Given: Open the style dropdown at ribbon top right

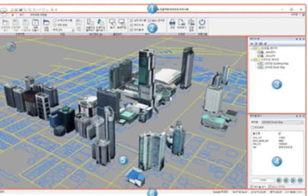Looking at the screenshot, I should pyautogui.click(x=296, y=15).
